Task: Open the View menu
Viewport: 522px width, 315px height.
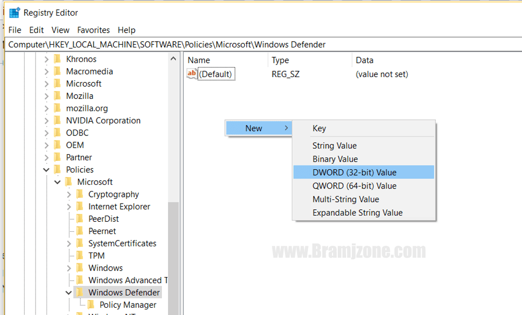Action: tap(60, 30)
